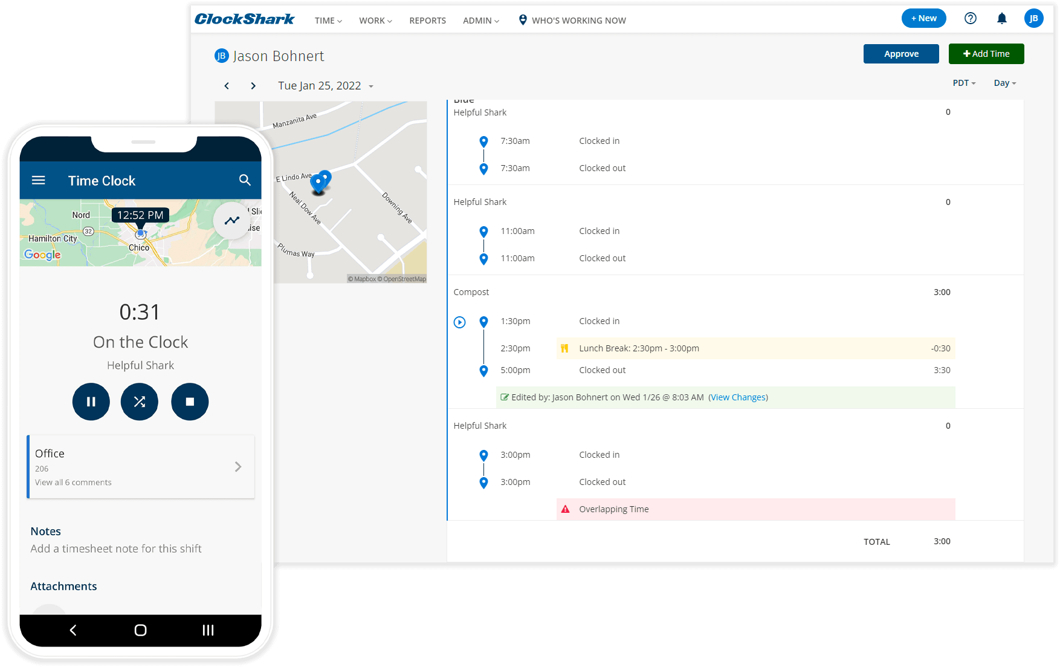Click the stop clock out button
1060x667 pixels.
coord(190,402)
